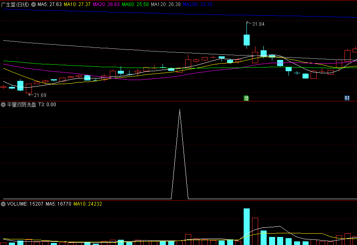The image size is (357, 245).
Task: Open the dropdown beside VOLUME
Action: pos(3,204)
